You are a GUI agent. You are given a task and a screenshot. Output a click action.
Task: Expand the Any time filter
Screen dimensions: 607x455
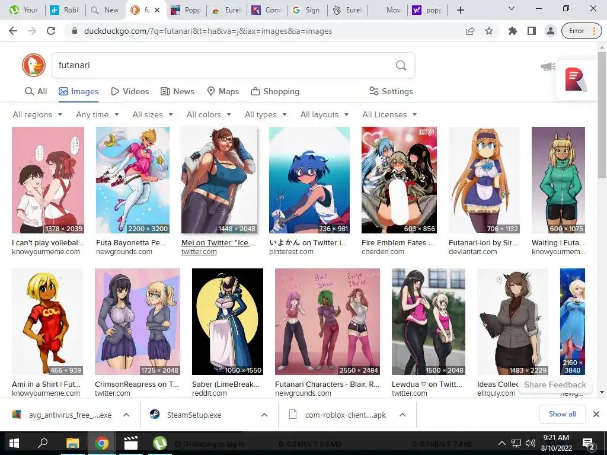click(98, 114)
